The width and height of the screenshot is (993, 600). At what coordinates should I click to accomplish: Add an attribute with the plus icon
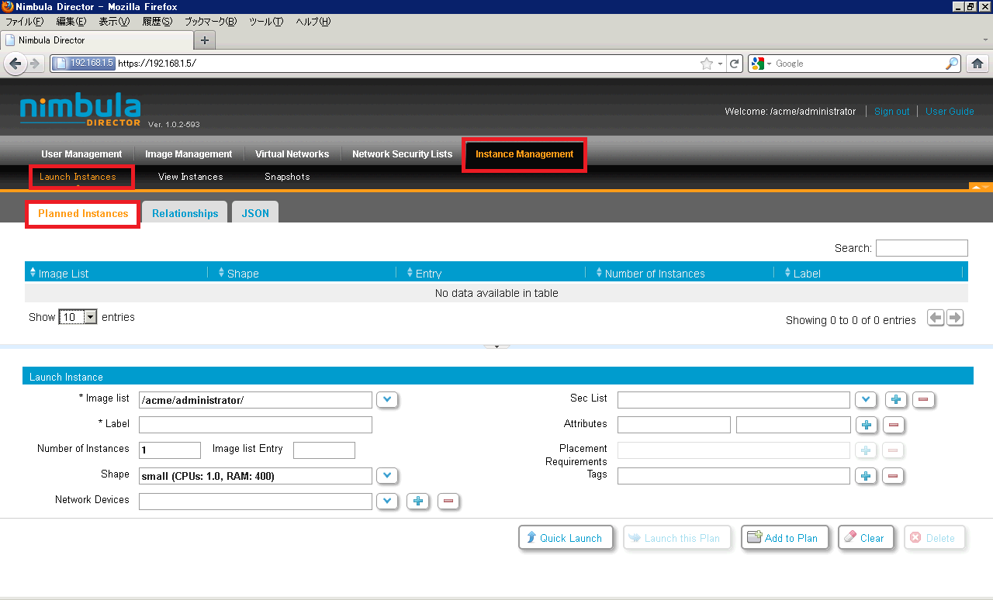(867, 425)
